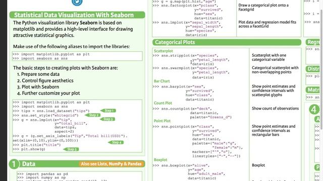Click the 'Step 3' green label

107,119
